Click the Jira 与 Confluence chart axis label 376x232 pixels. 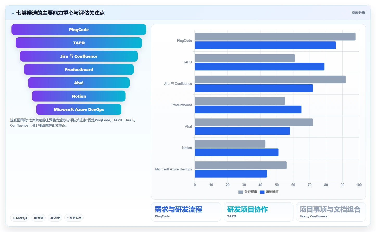[x=178, y=84]
